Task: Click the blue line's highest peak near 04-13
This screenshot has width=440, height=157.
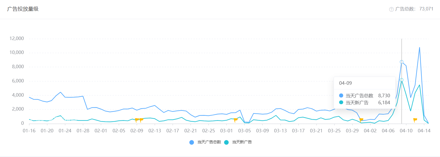Action: pos(419,47)
